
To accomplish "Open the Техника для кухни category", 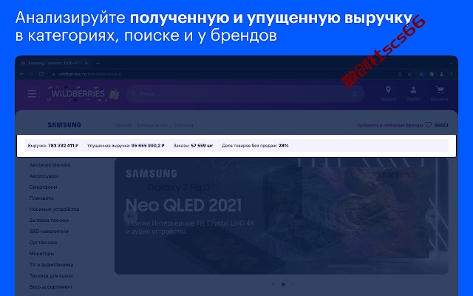I will [51, 276].
